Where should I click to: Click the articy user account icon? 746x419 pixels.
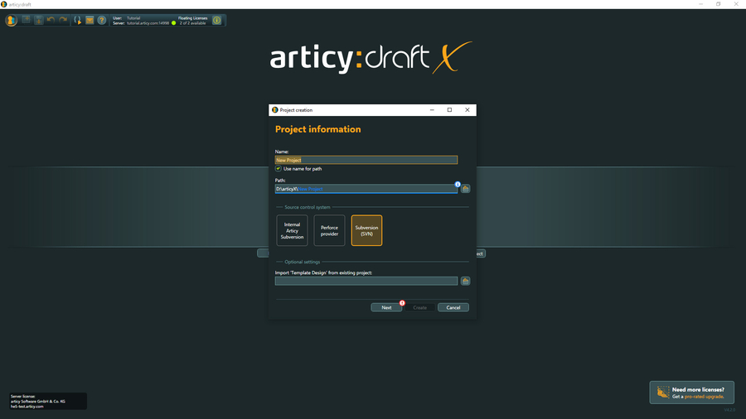(11, 20)
